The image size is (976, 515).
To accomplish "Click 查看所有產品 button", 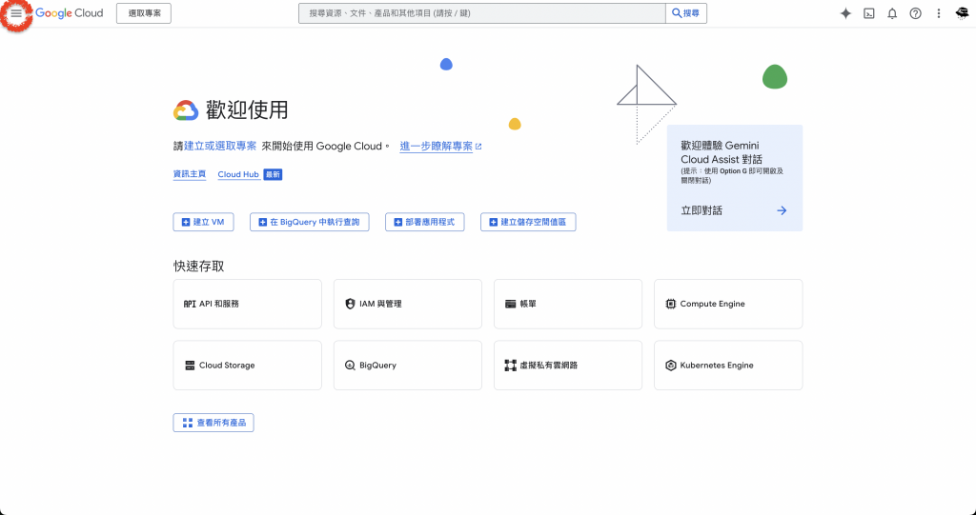I will click(213, 423).
